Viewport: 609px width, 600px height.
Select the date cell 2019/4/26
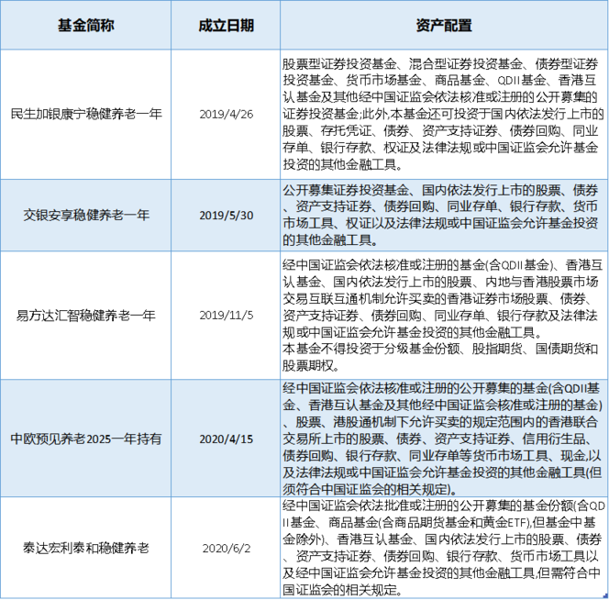tap(226, 115)
